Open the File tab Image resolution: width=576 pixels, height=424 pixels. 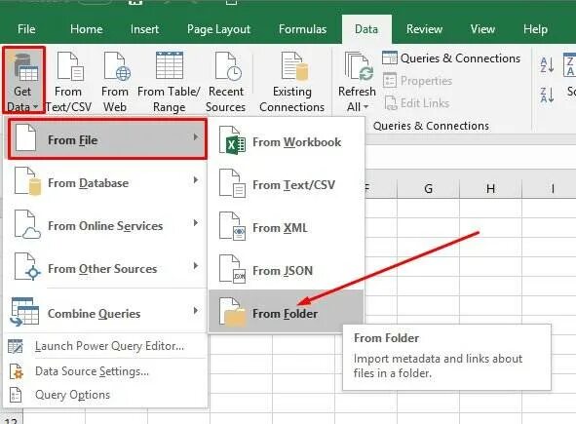26,29
